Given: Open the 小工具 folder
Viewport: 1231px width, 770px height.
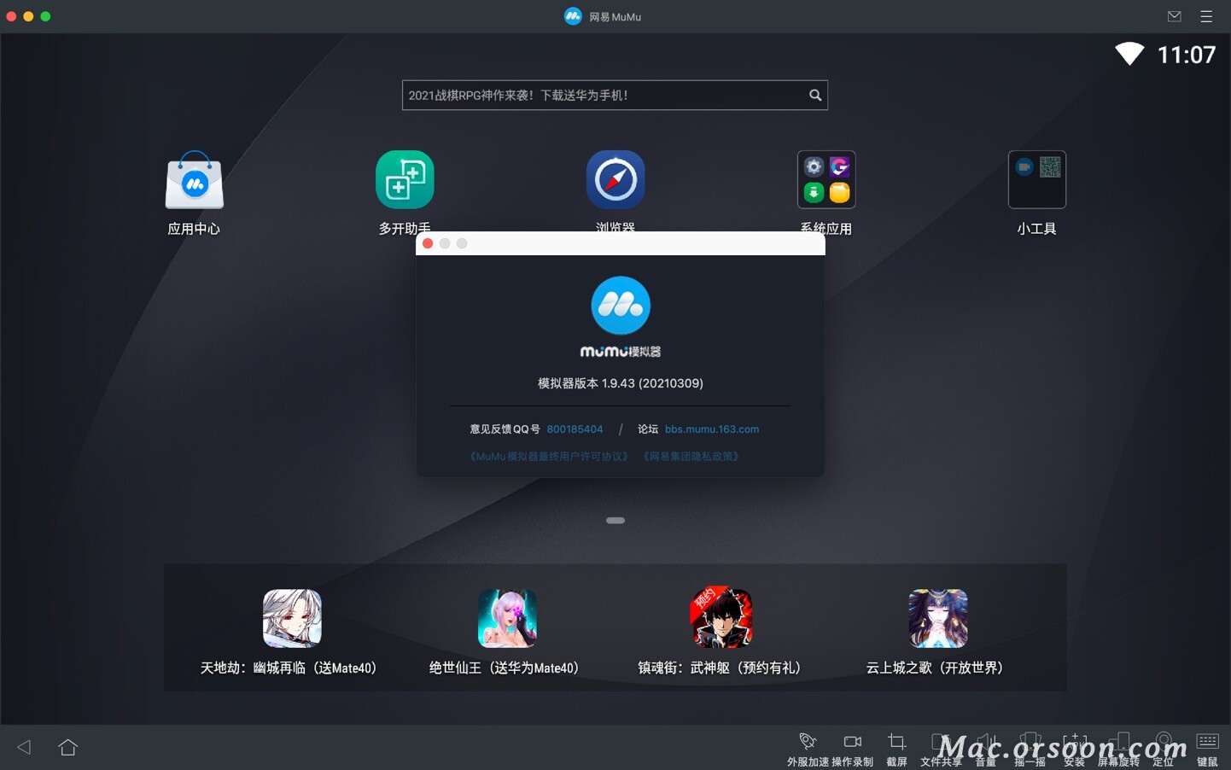Looking at the screenshot, I should click(x=1037, y=180).
